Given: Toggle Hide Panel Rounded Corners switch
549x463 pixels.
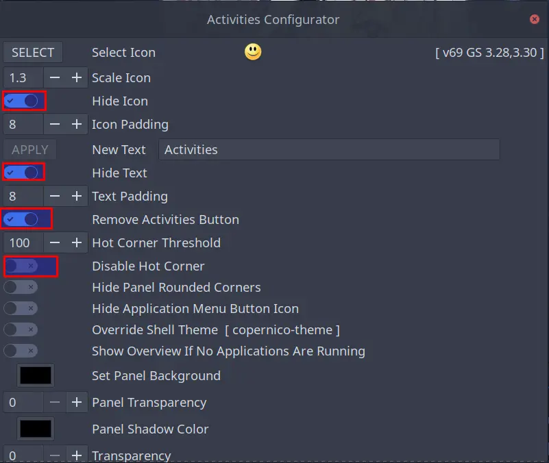Looking at the screenshot, I should coord(21,287).
